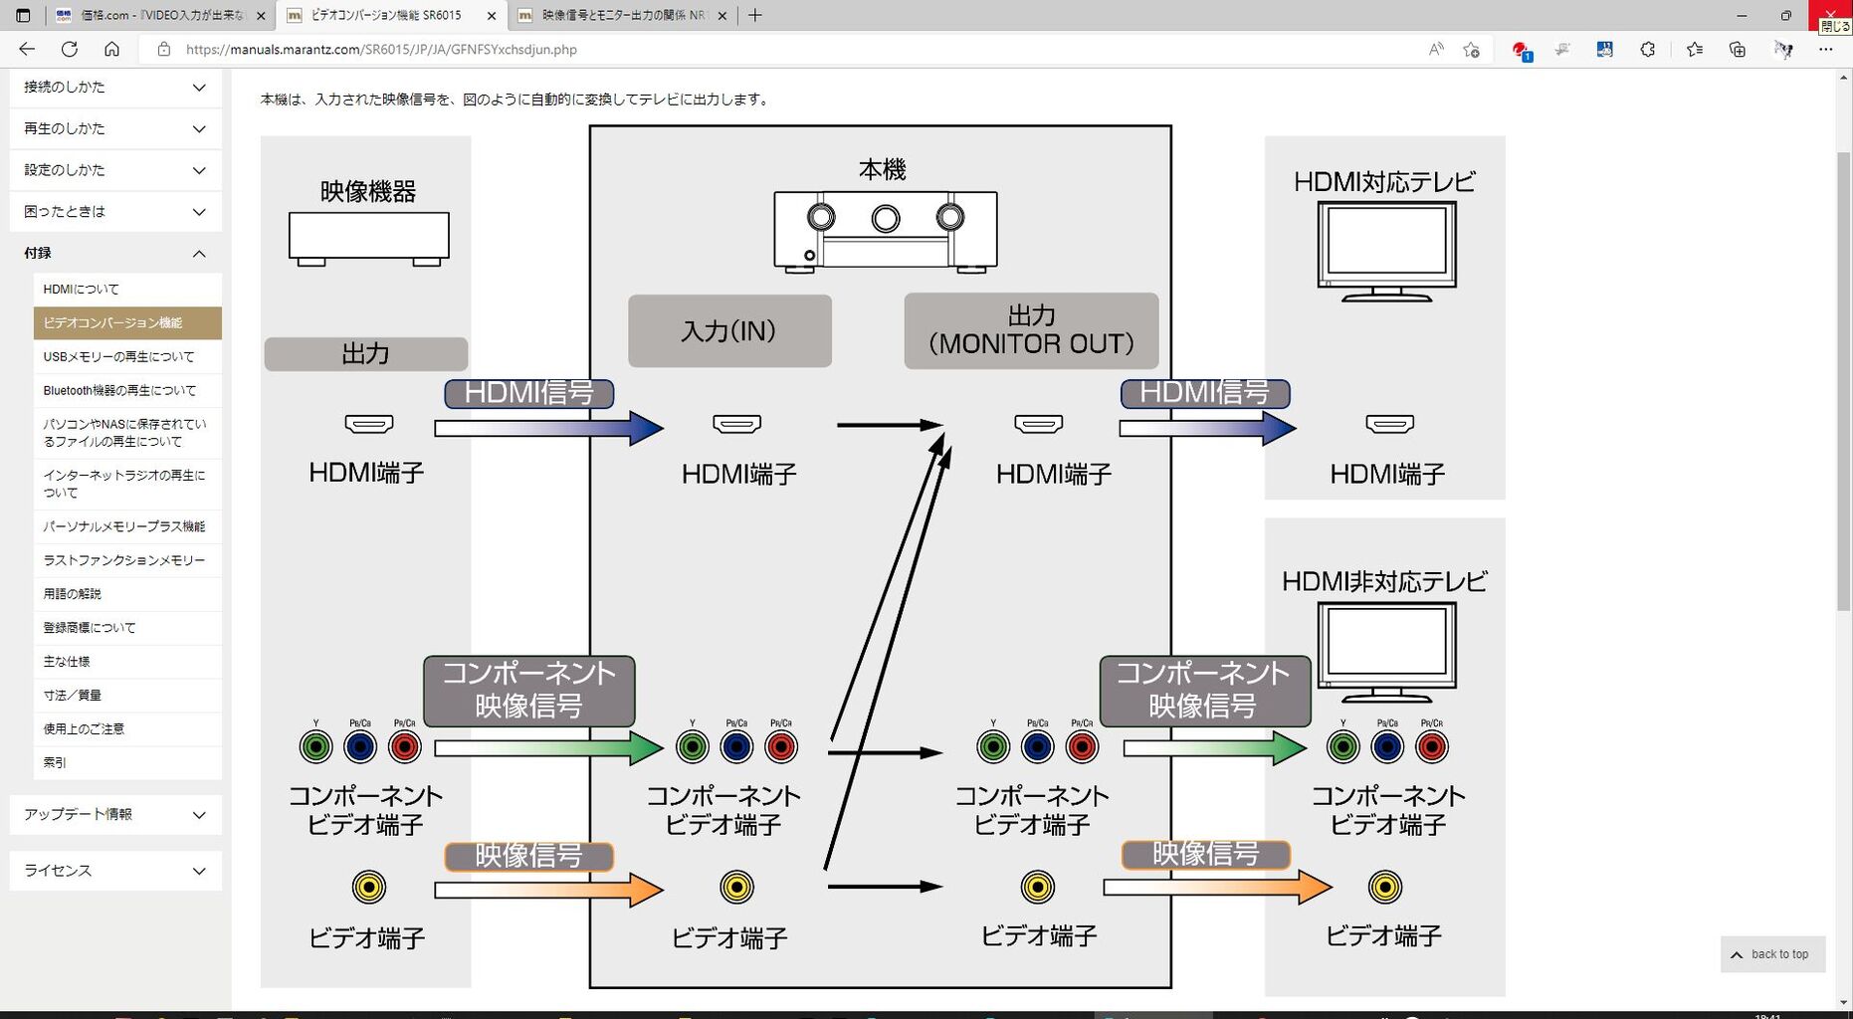Image resolution: width=1853 pixels, height=1019 pixels.
Task: Open 登録商標について page
Action: [x=127, y=628]
